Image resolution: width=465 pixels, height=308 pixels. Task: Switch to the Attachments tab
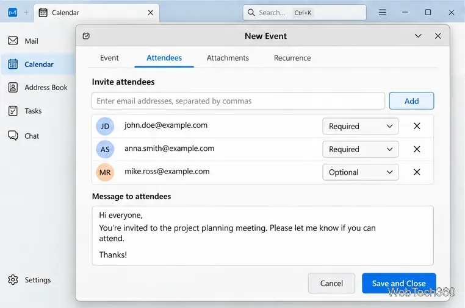[x=228, y=58]
